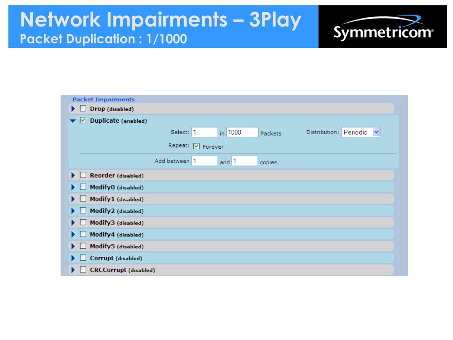Click the 'CRCCorrupt (disabled)' label

[123, 270]
